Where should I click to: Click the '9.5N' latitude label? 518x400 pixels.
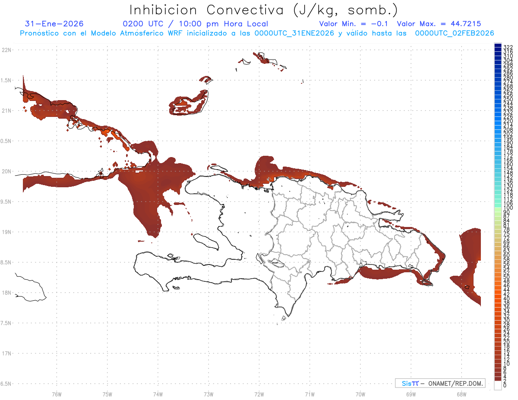tap(6, 202)
